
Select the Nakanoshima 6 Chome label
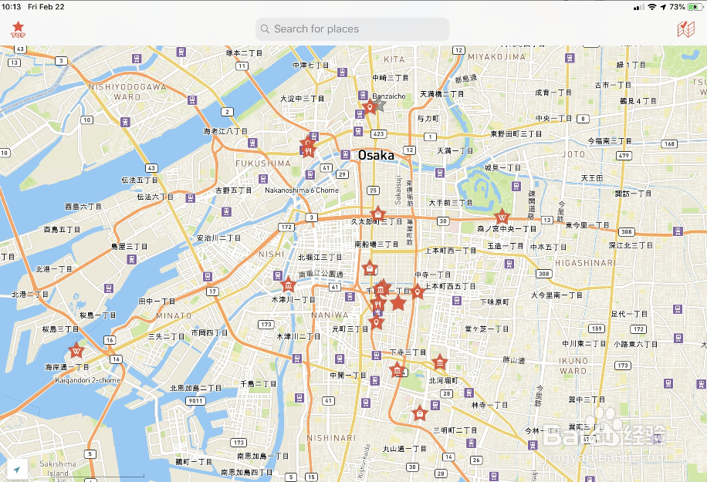pyautogui.click(x=302, y=190)
